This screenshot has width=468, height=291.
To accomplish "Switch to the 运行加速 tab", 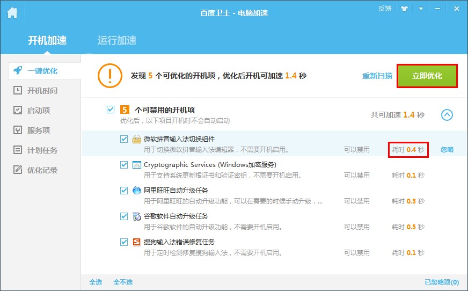I will pyautogui.click(x=116, y=40).
